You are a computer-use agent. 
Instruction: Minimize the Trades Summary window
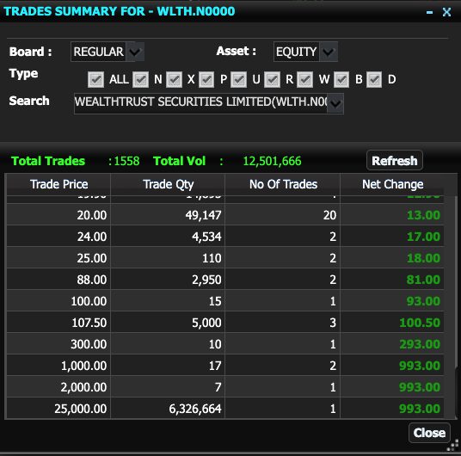(x=429, y=12)
